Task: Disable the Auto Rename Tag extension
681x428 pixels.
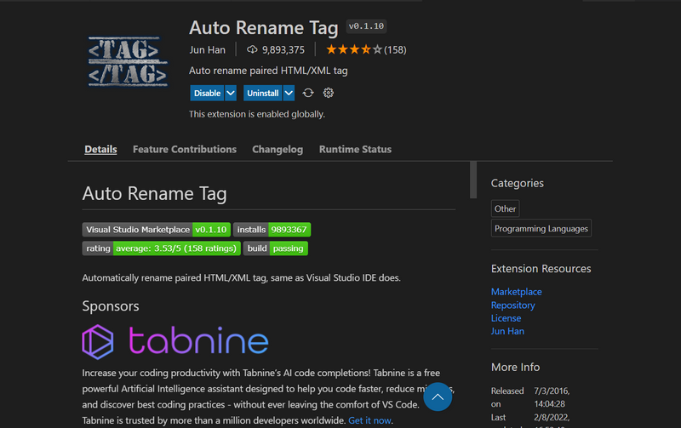Action: pos(207,93)
